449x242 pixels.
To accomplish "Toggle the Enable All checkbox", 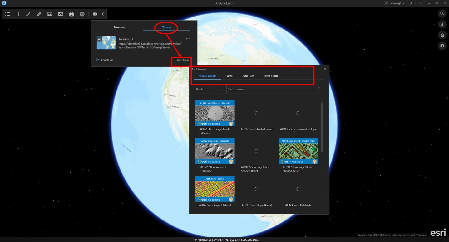I will [x=98, y=60].
